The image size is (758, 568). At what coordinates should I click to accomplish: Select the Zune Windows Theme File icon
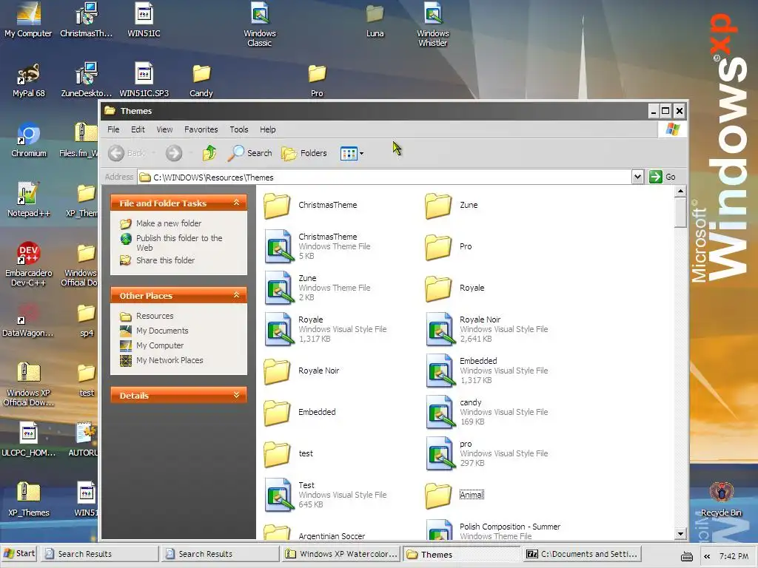(x=279, y=288)
